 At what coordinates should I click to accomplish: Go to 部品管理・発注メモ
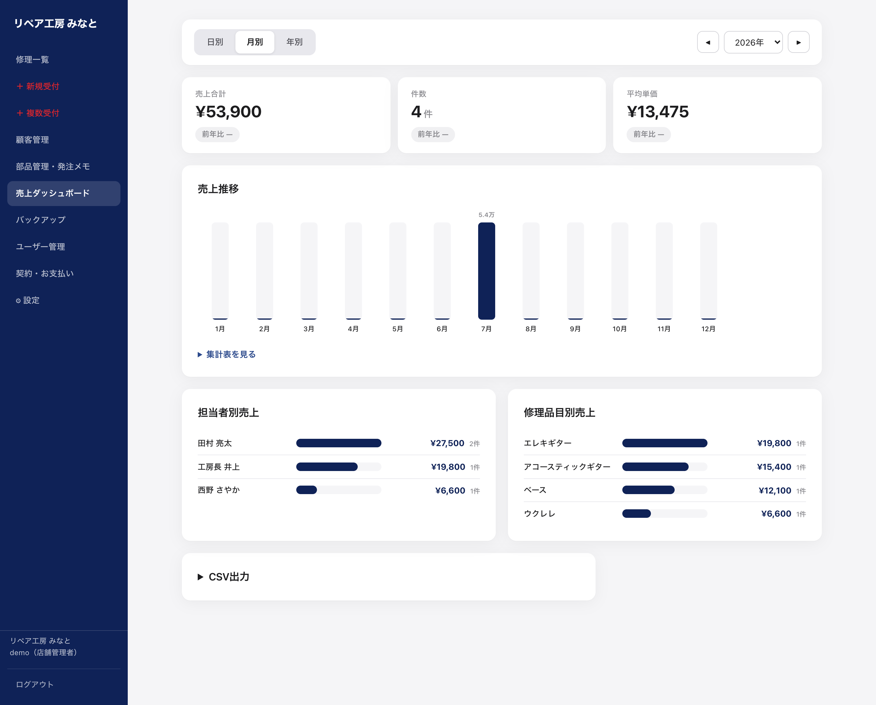point(53,167)
